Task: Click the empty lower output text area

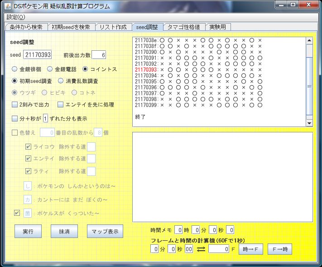Action: click(223, 177)
